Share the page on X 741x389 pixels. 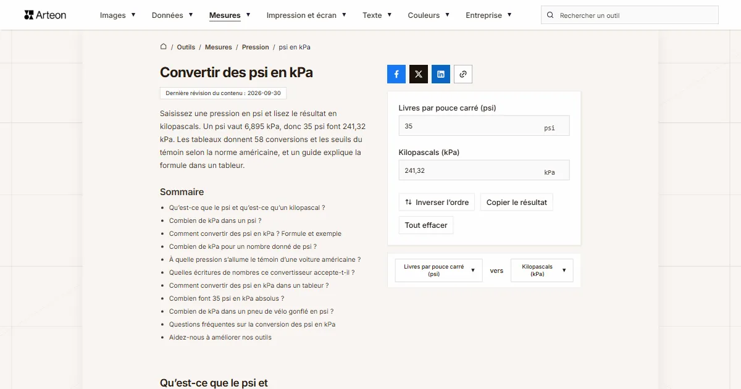[419, 74]
